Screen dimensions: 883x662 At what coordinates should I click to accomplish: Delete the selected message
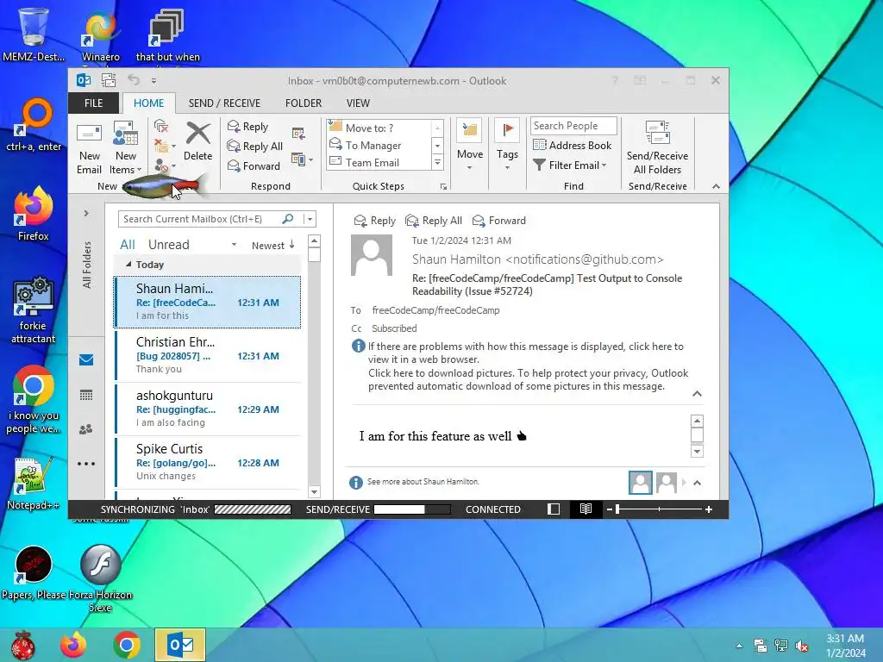(x=197, y=142)
